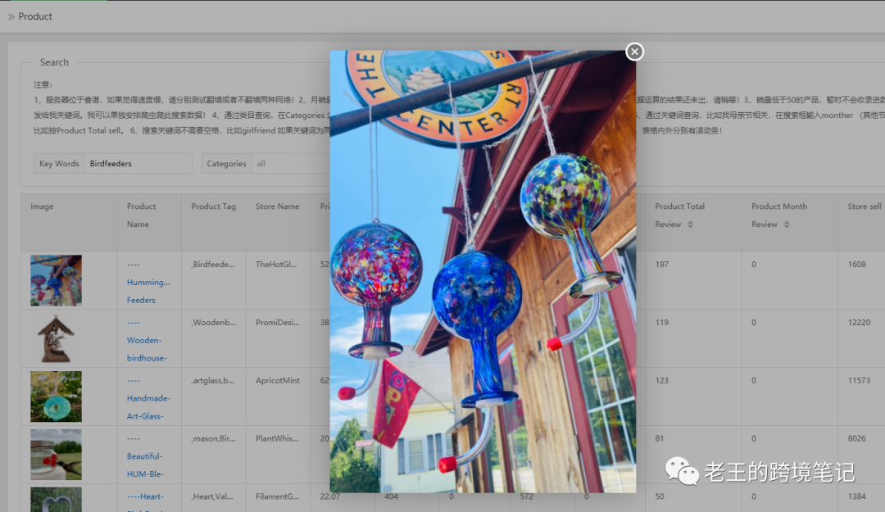Image resolution: width=885 pixels, height=512 pixels.
Task: Click the Store sell column header
Action: (x=865, y=206)
